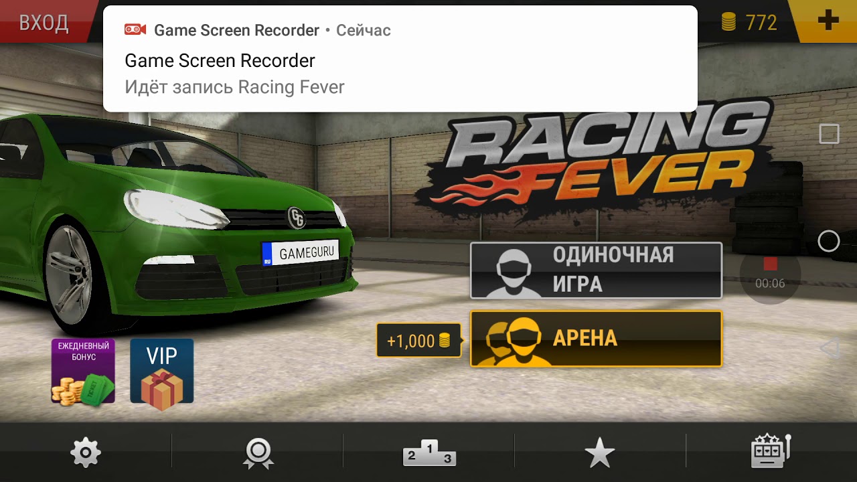Start ОДИНОЧНАЯ ИГРА single player mode
Viewport: 857px width, 482px height.
596,270
